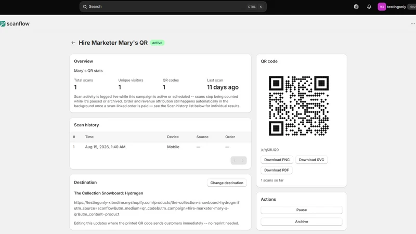Click the Source column header
The width and height of the screenshot is (416, 234).
tap(202, 137)
